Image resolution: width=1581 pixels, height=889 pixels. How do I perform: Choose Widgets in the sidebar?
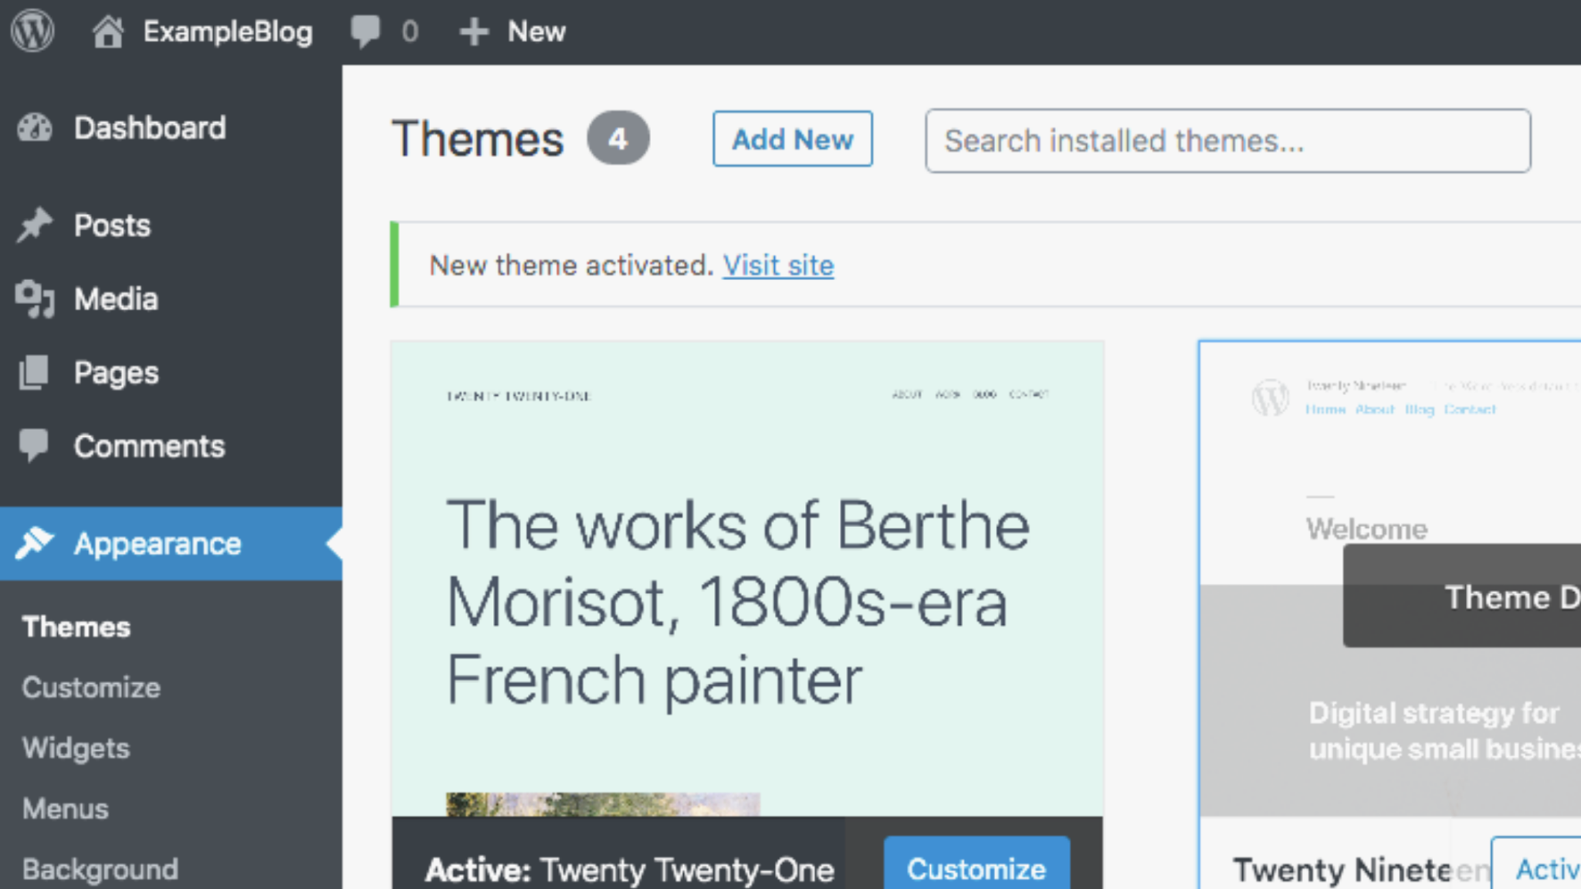[x=76, y=748]
